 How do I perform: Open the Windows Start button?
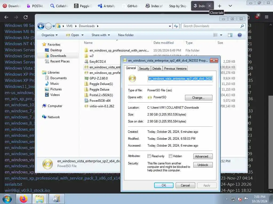pos(7,199)
